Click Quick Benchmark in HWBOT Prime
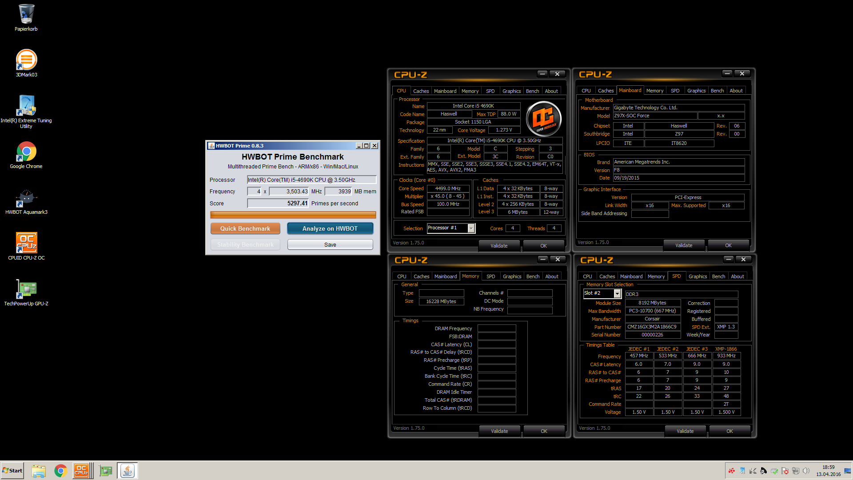853x480 pixels. click(x=245, y=228)
